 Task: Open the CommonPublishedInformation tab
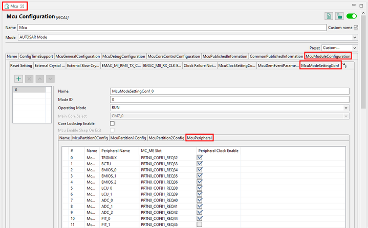(276, 56)
